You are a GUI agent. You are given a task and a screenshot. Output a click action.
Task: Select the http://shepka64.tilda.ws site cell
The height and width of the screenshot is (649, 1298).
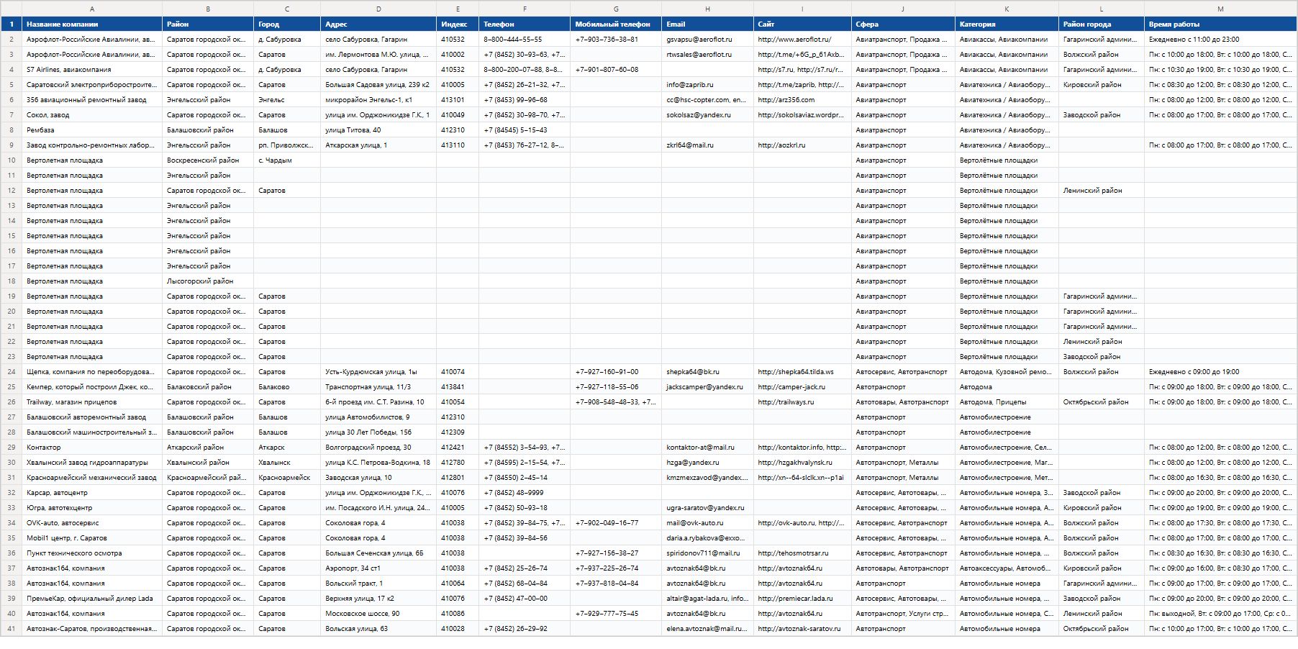802,372
